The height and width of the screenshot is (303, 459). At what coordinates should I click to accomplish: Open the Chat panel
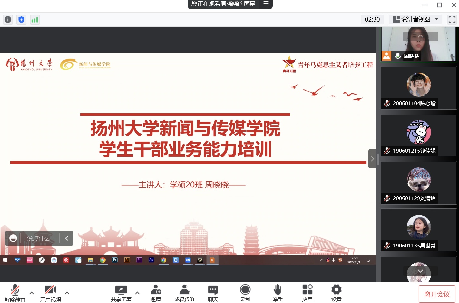pyautogui.click(x=213, y=293)
